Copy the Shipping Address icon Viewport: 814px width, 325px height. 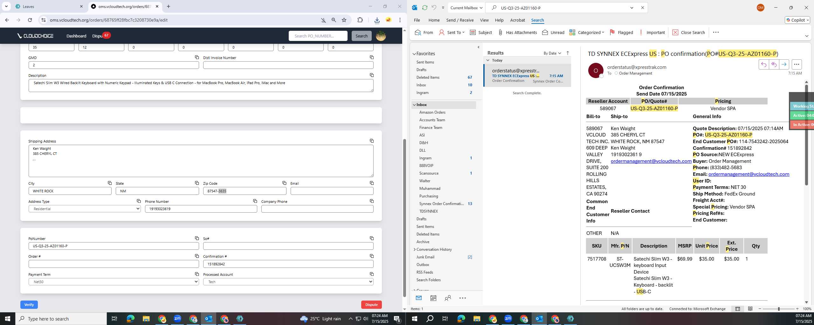pyautogui.click(x=371, y=141)
